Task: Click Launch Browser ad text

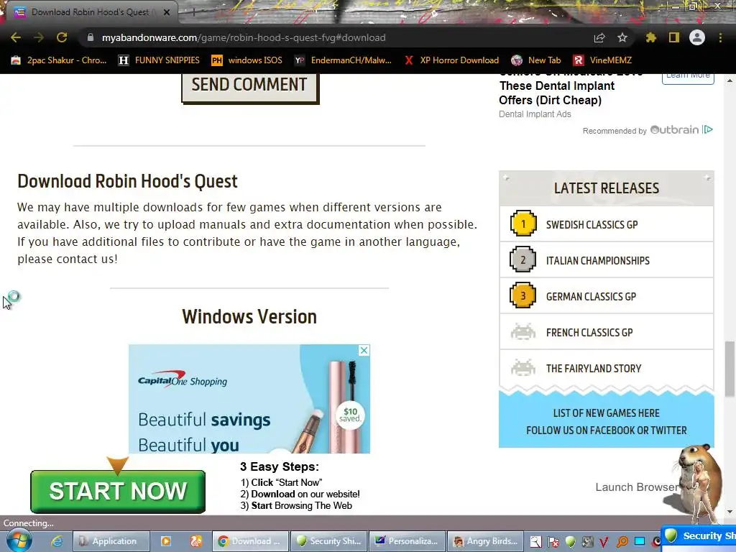Action: coord(637,487)
